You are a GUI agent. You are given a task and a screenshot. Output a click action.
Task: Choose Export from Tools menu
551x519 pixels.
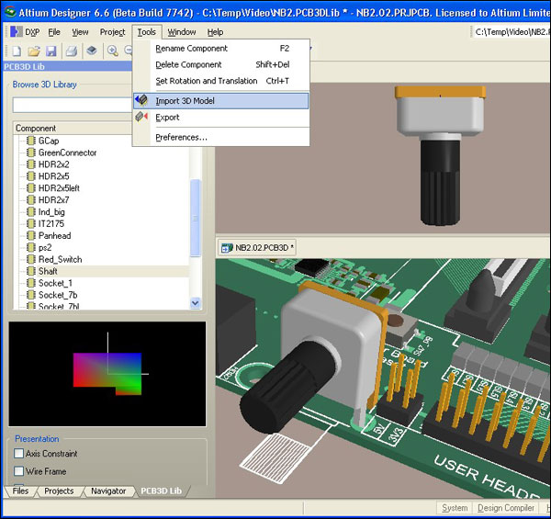coord(221,118)
